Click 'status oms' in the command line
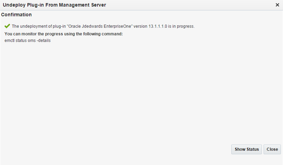The image size is (283, 165). (26, 41)
